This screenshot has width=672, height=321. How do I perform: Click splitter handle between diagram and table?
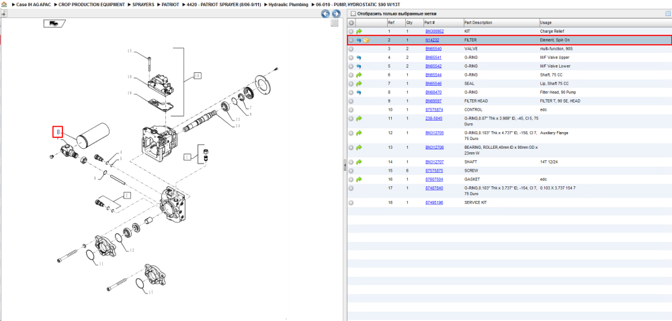(x=345, y=166)
